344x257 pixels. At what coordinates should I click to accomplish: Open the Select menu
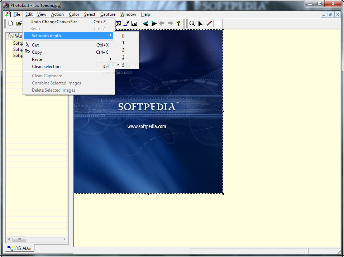pos(90,14)
